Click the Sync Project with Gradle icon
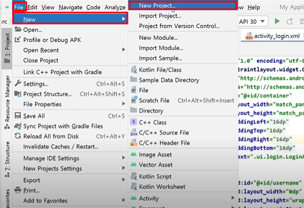This screenshot has height=208, width=304. [18, 126]
